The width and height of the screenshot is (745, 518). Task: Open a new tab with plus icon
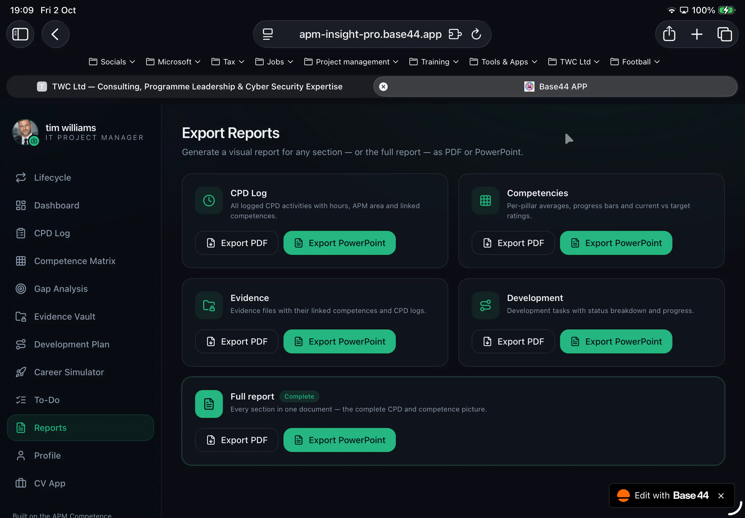(697, 34)
